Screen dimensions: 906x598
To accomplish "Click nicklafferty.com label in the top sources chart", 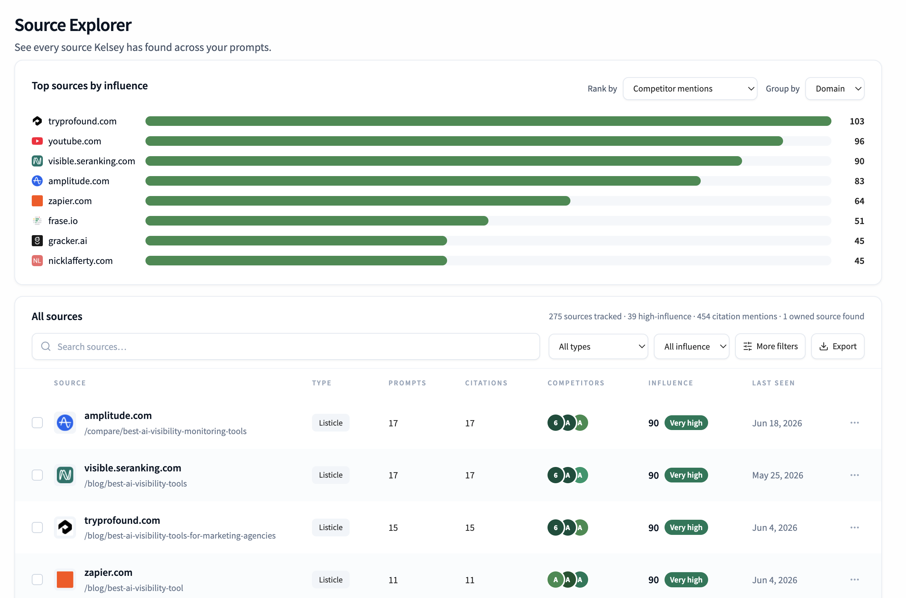I will pos(80,261).
